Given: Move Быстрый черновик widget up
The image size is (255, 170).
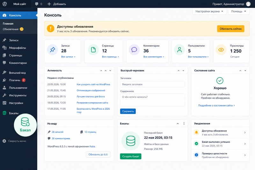Looking at the screenshot, I should (178, 70).
